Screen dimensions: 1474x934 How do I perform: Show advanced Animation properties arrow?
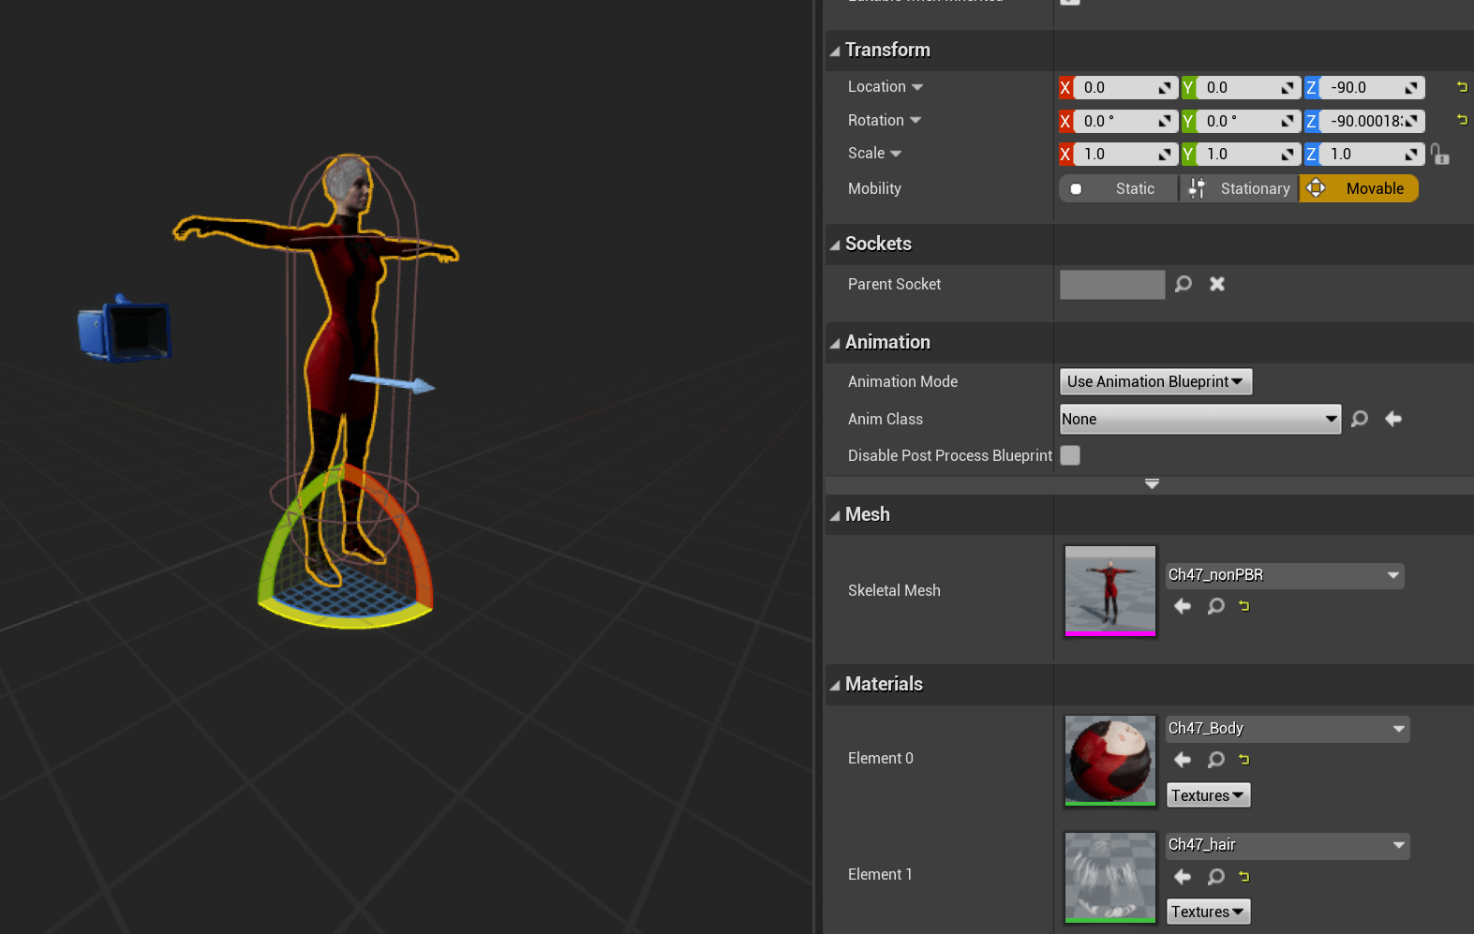(1152, 484)
